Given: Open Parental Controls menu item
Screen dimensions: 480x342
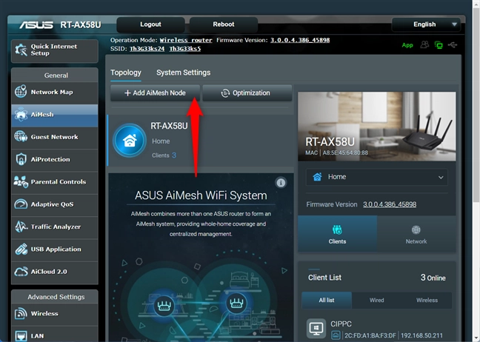Looking at the screenshot, I should [55, 182].
